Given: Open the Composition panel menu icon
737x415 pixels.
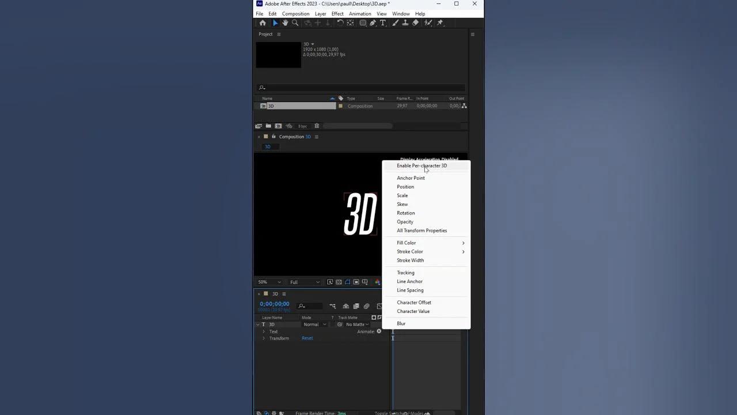Looking at the screenshot, I should [x=316, y=137].
